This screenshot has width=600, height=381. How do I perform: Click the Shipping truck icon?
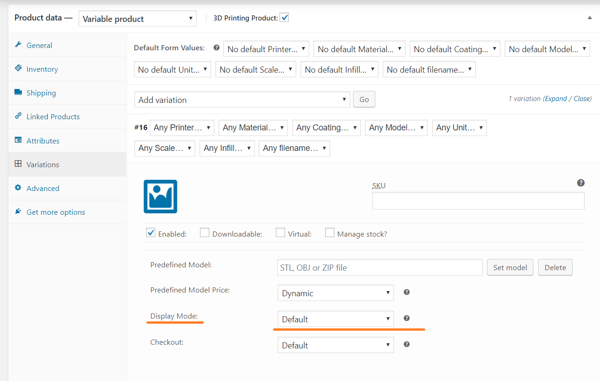pos(18,92)
